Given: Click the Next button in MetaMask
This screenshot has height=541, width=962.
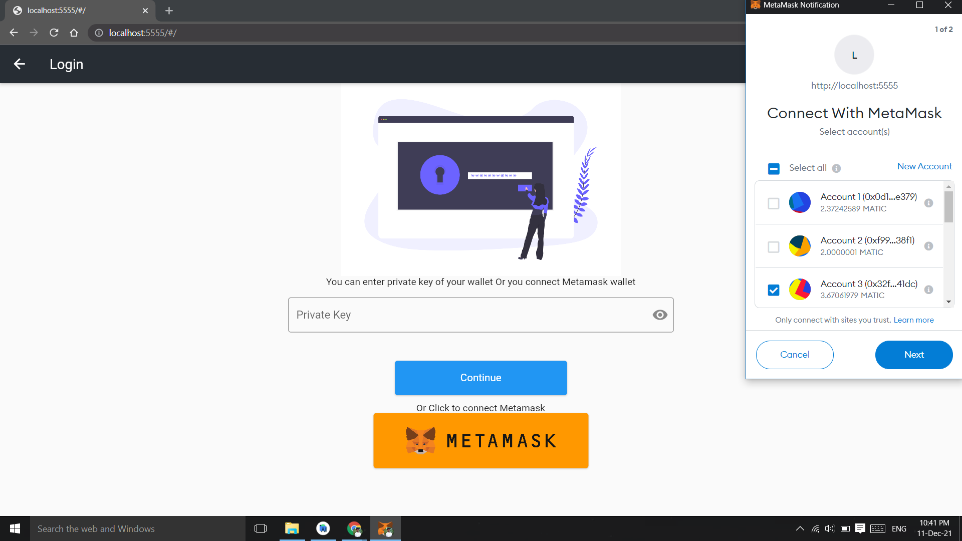Looking at the screenshot, I should tap(913, 355).
